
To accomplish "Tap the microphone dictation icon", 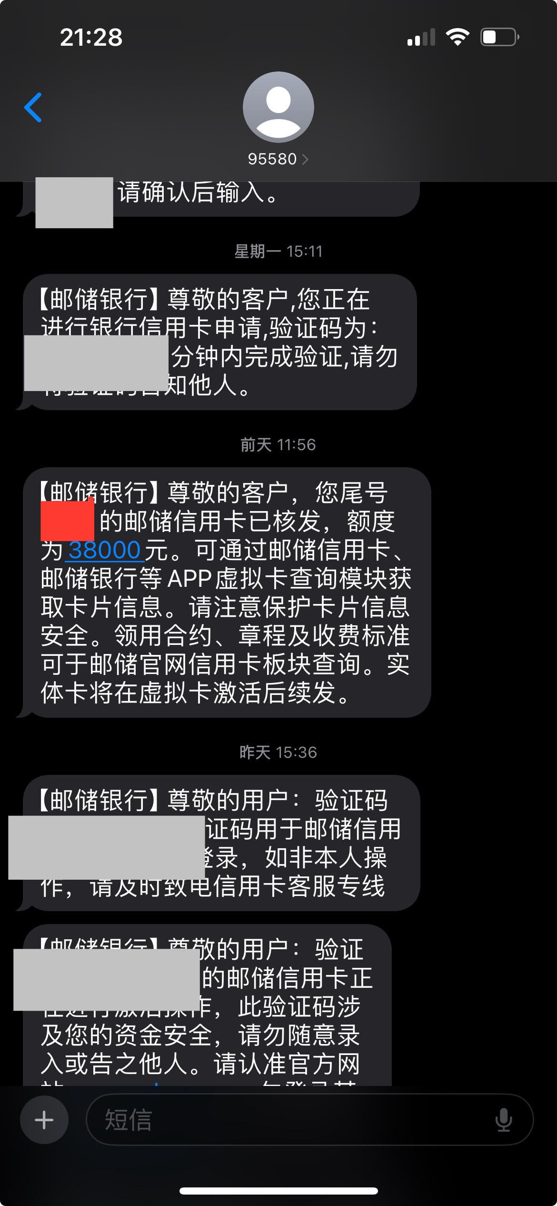I will coord(503,1120).
